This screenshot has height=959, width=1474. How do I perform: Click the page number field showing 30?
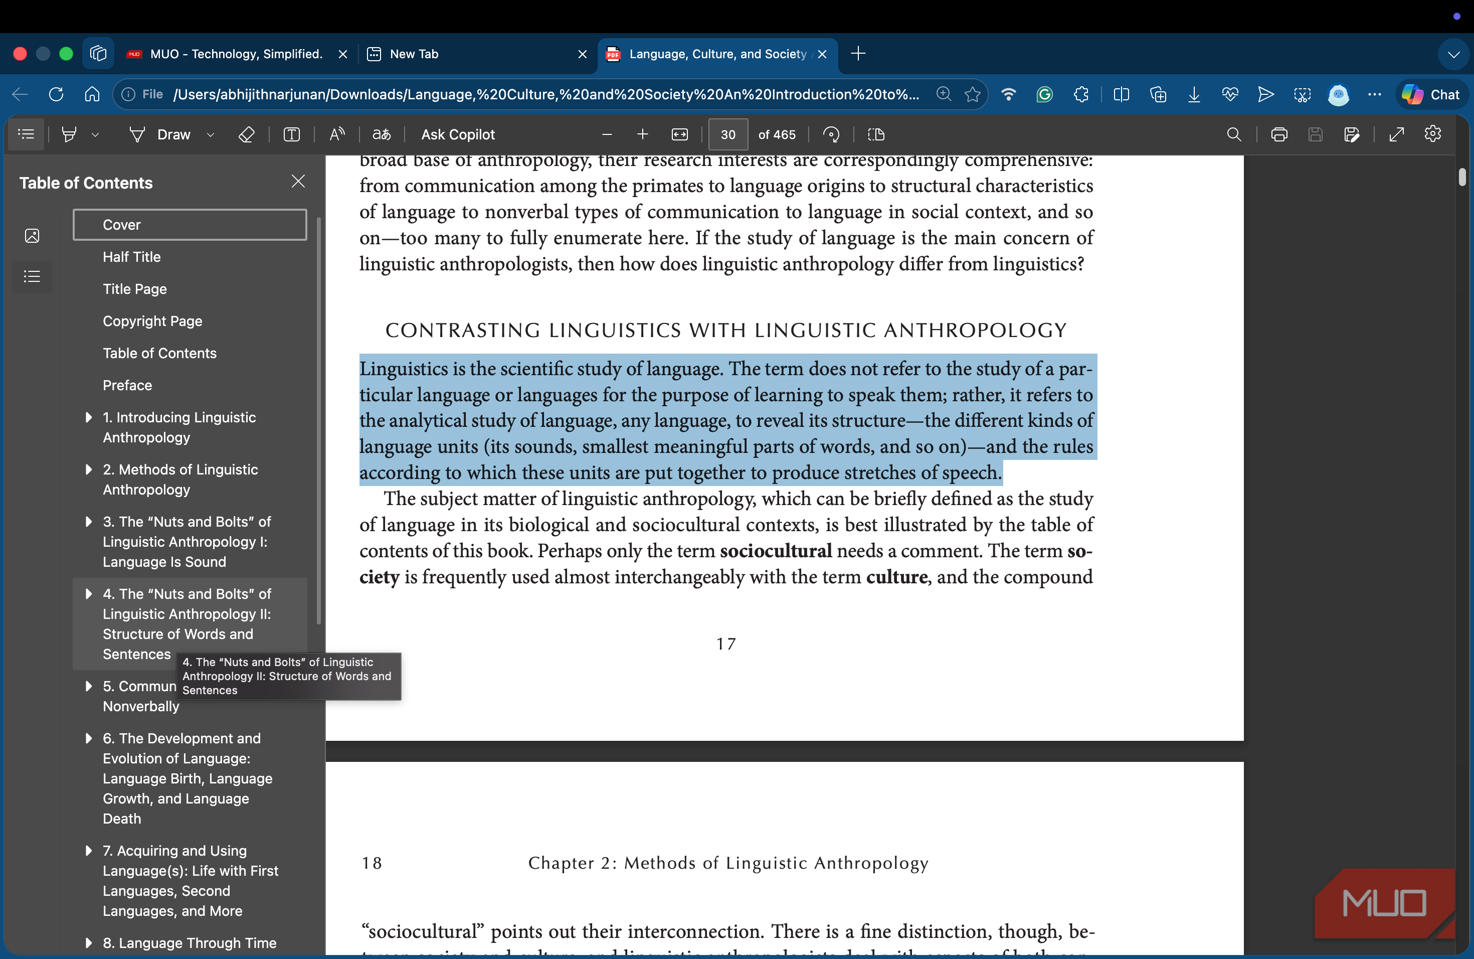pos(727,134)
